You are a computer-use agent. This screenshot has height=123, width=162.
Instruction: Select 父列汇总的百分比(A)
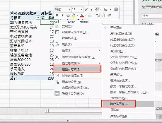(x=128, y=63)
